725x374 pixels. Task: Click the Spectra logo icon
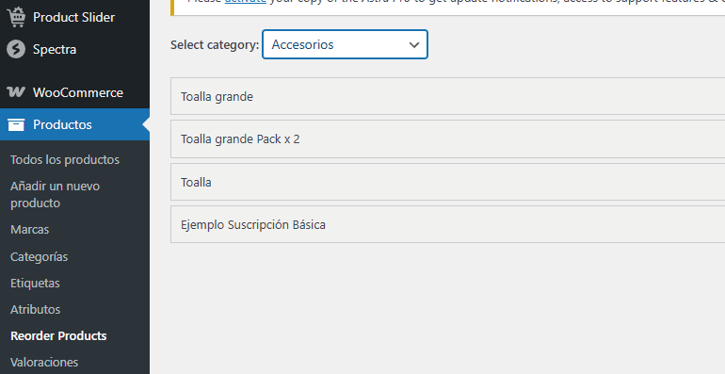(x=16, y=49)
